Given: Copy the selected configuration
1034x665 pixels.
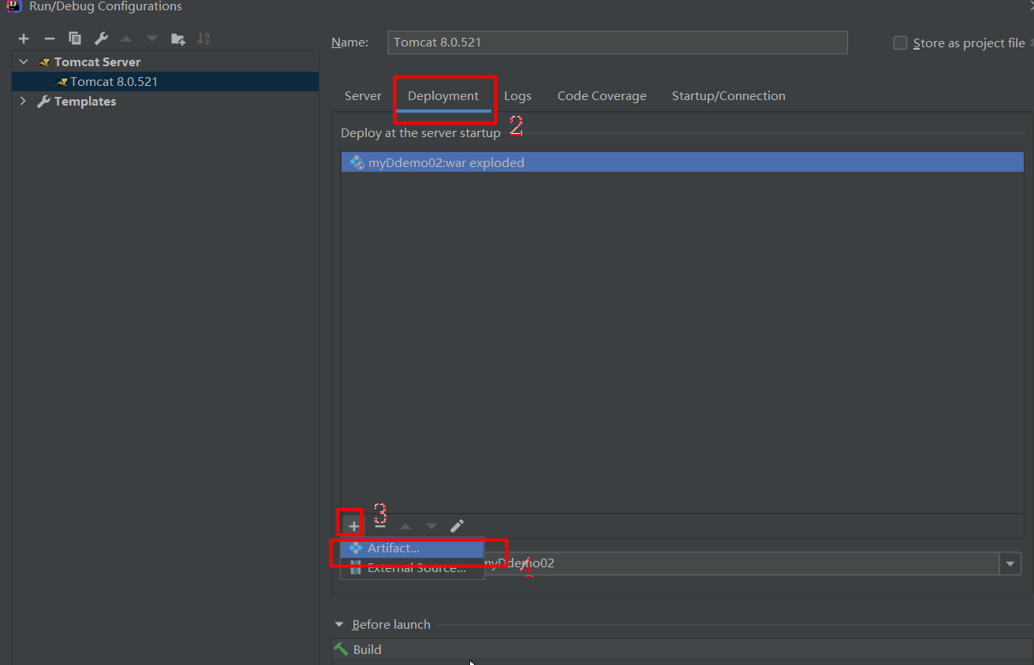Looking at the screenshot, I should (75, 39).
